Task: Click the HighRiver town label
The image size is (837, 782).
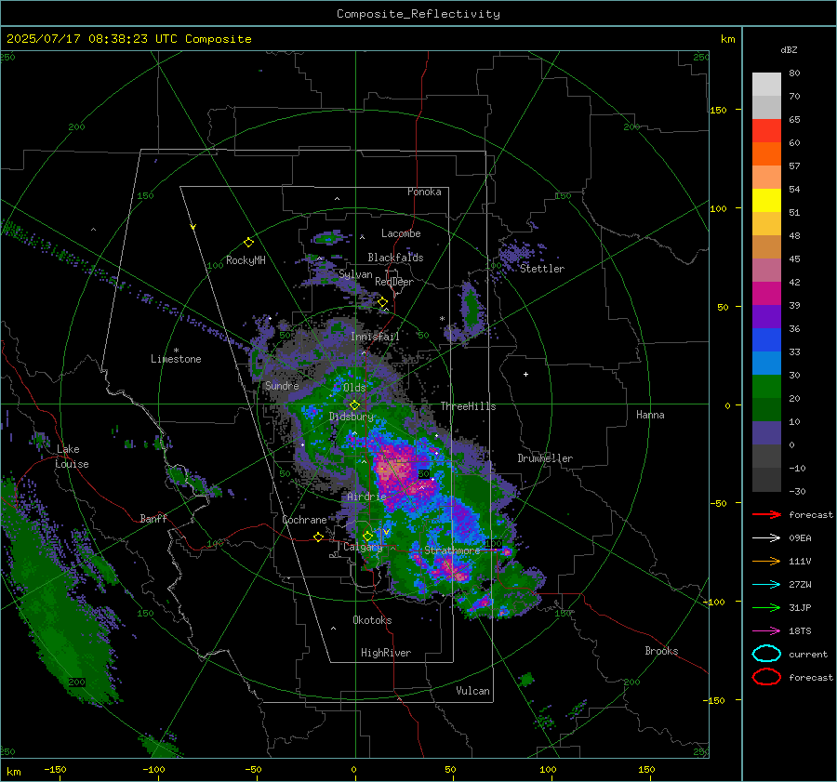Action: [386, 653]
